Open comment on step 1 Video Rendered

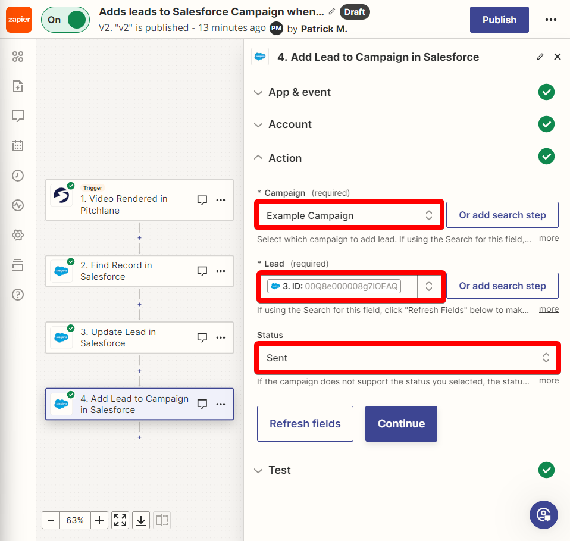(x=202, y=200)
